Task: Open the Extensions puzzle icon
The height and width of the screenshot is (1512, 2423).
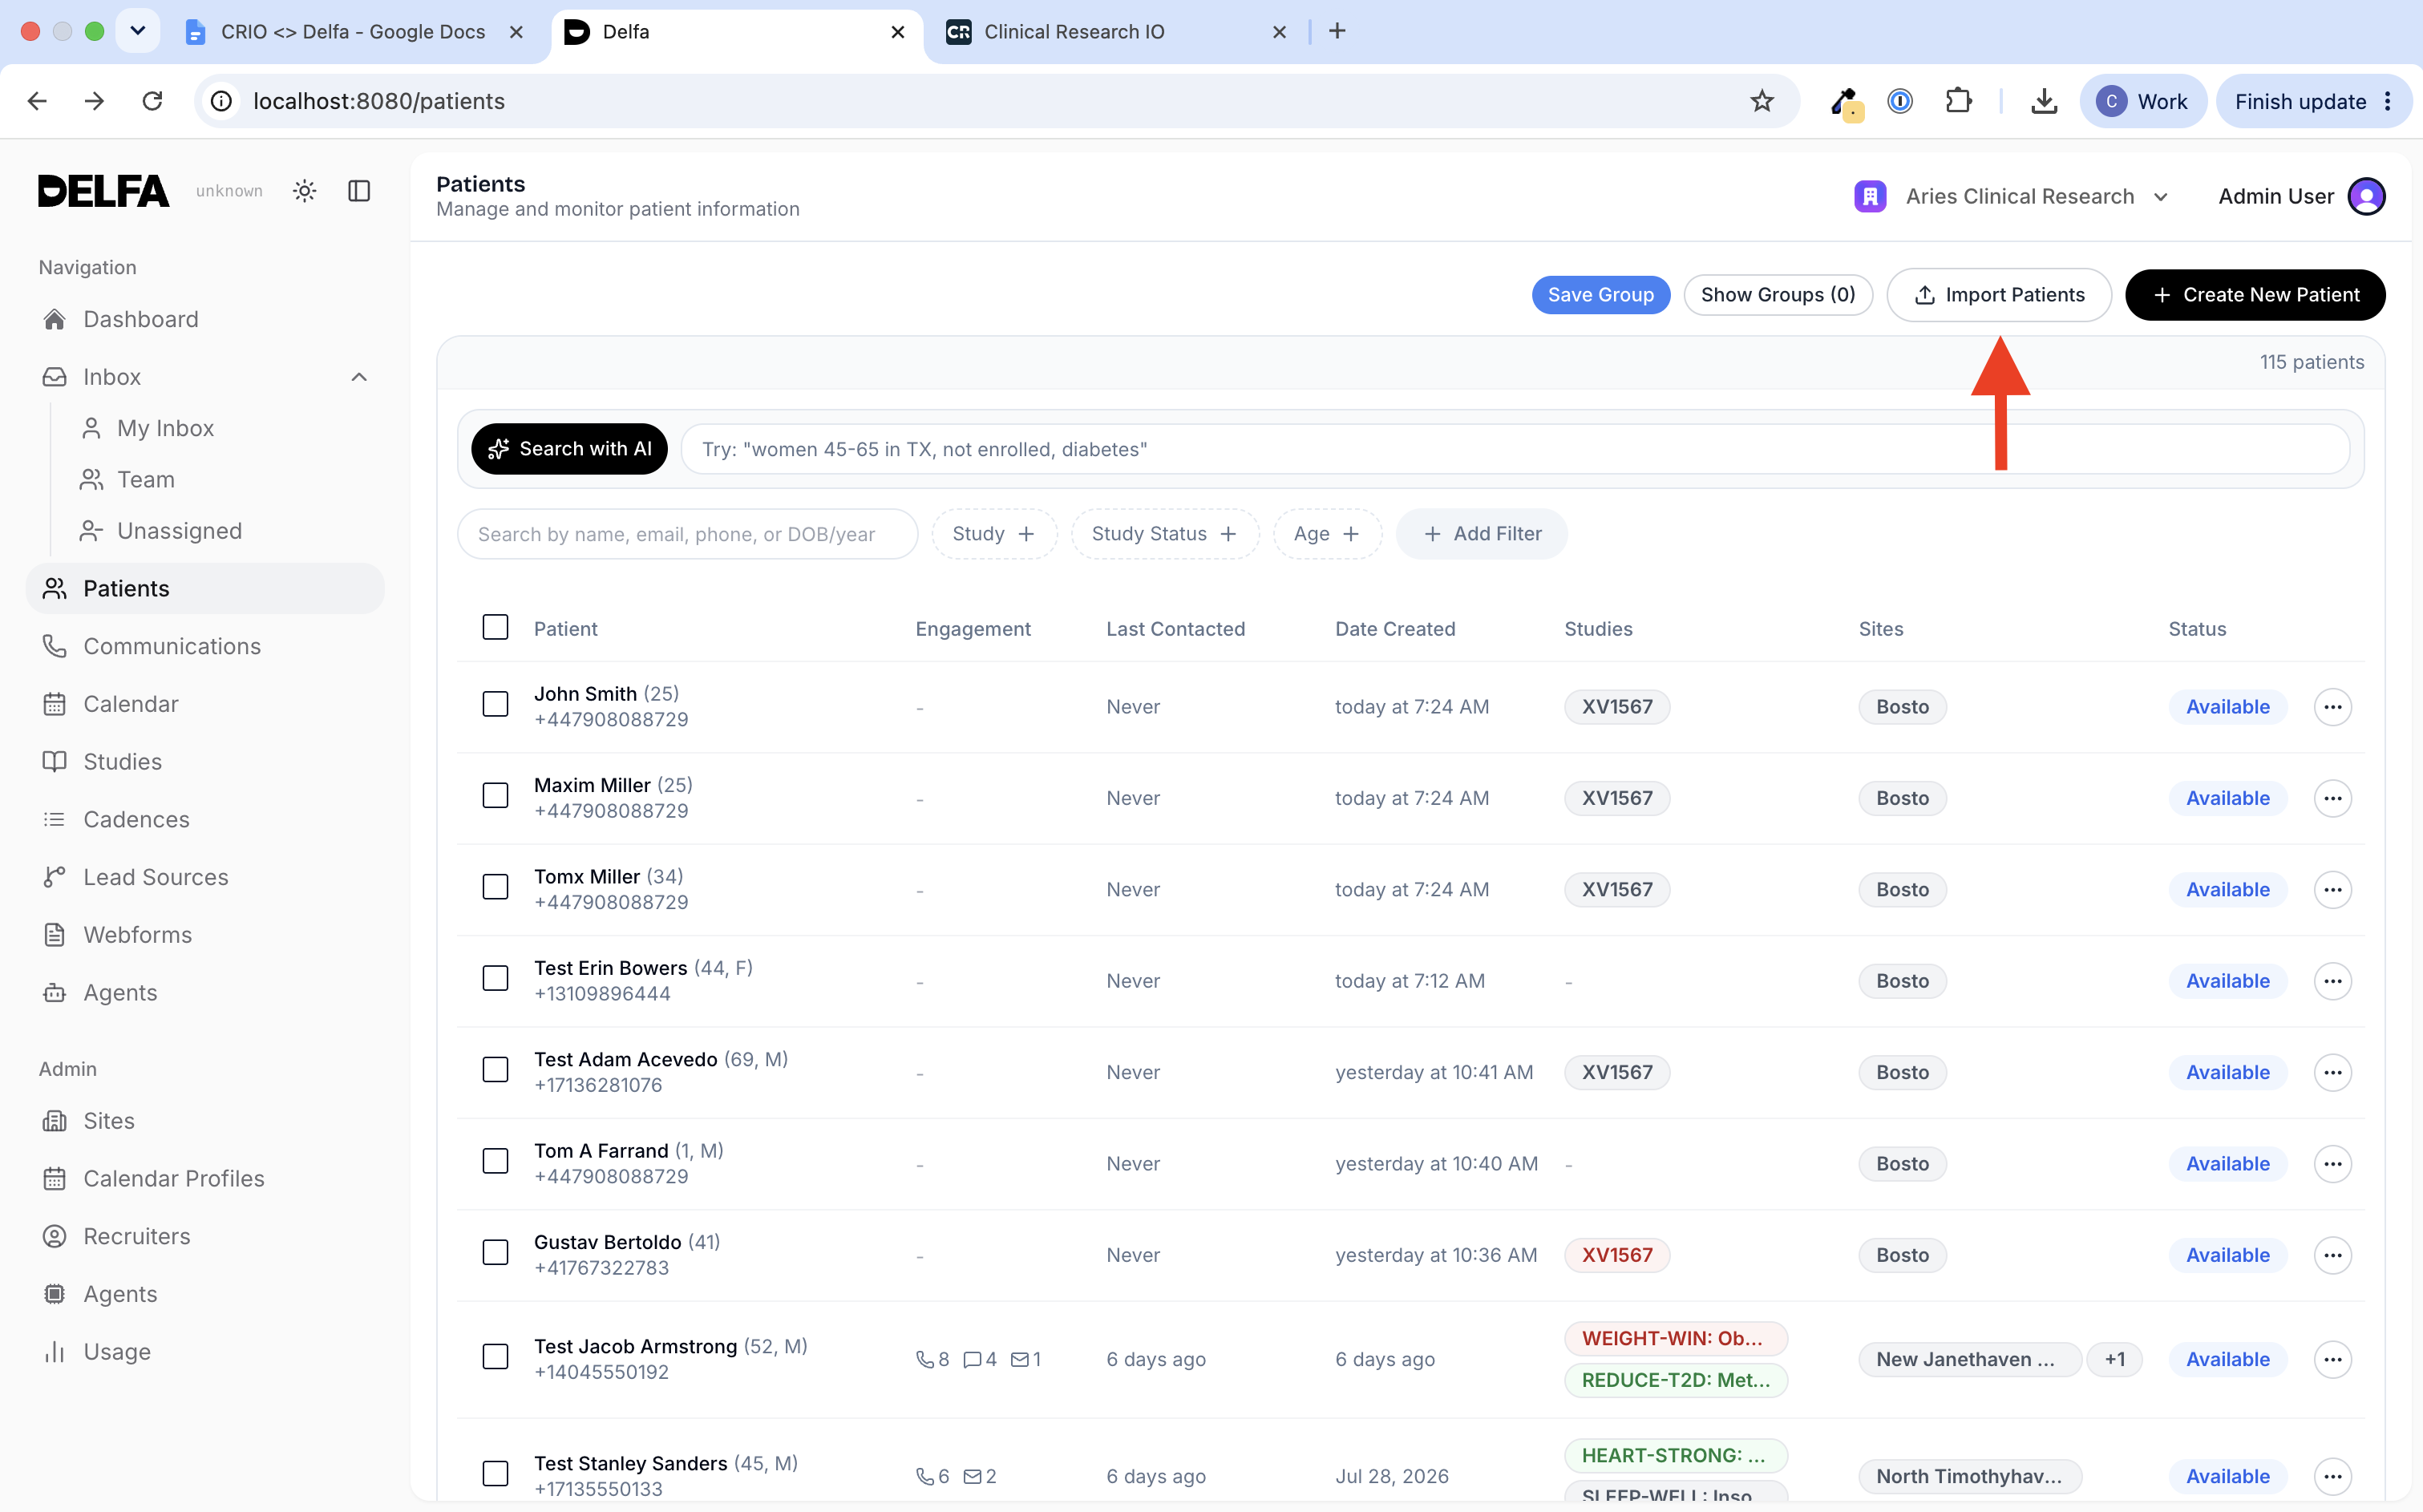Action: [x=1958, y=101]
